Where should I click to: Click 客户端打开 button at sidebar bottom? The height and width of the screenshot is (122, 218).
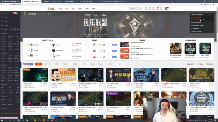tap(5, 114)
